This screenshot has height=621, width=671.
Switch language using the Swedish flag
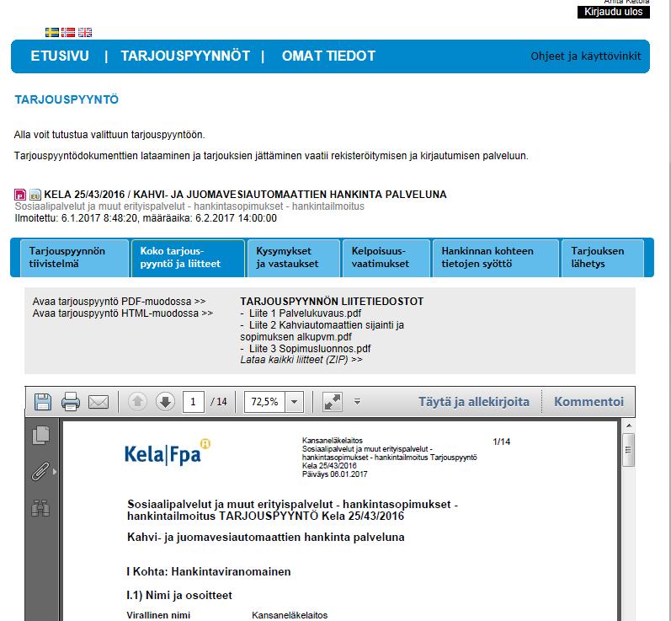coord(52,33)
